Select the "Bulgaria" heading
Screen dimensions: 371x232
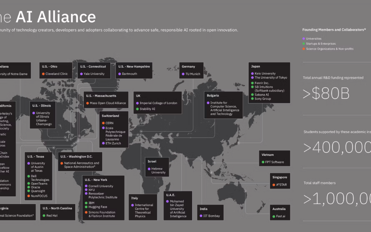213,96
